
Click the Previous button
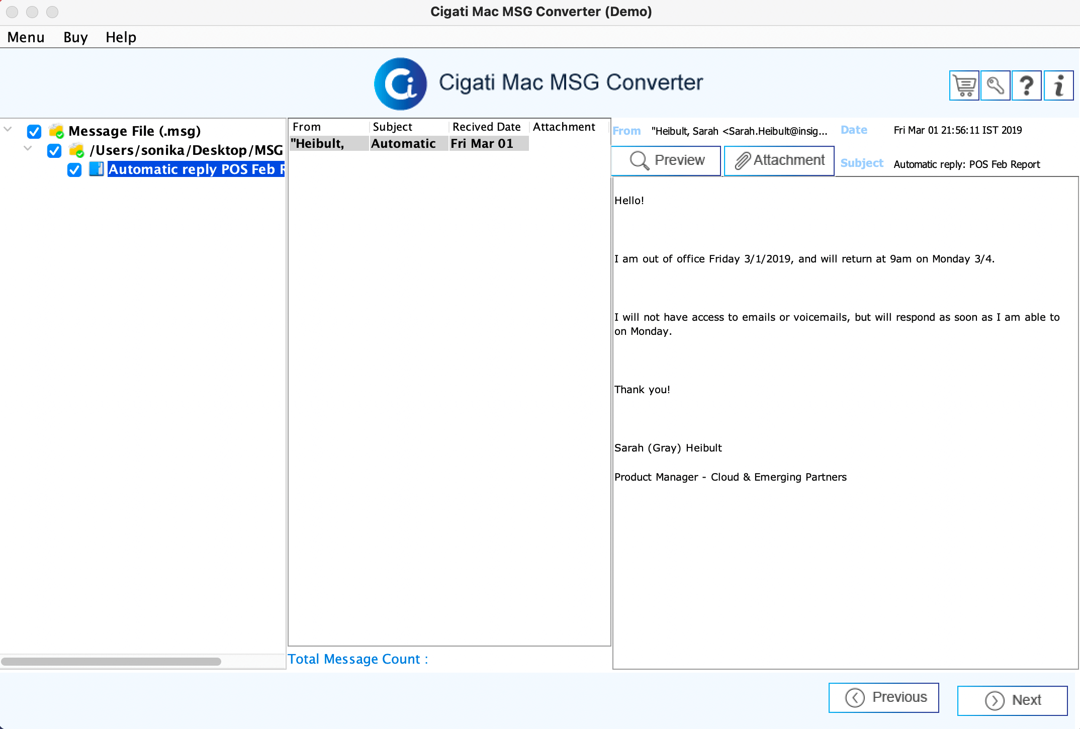[886, 696]
